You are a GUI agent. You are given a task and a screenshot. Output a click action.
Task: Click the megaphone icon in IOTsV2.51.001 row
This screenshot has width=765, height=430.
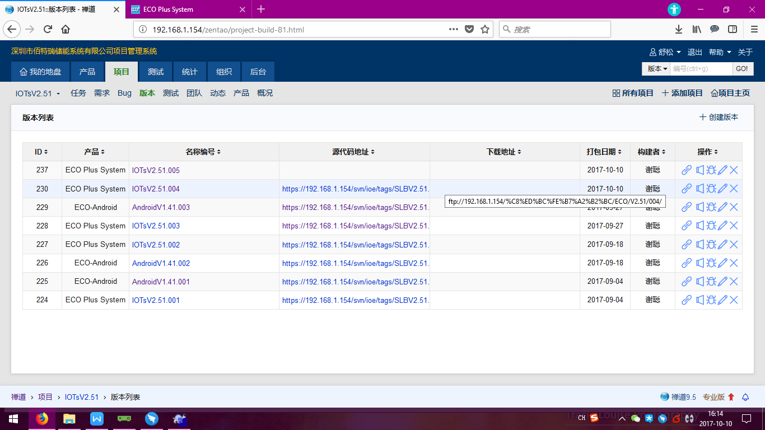(699, 300)
